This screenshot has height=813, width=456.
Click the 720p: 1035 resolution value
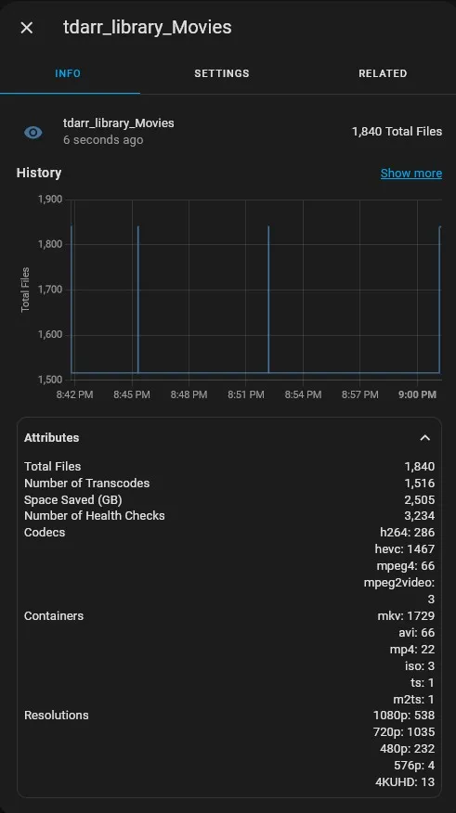[x=404, y=731]
